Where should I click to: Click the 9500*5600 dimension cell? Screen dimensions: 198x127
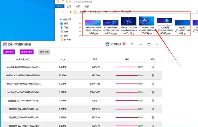[95, 92]
